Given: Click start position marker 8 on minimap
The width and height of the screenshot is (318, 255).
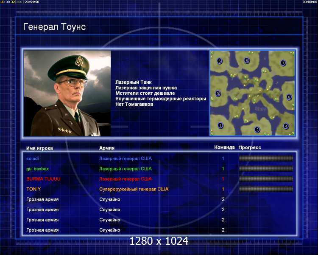Looking at the screenshot, I should point(289,97).
